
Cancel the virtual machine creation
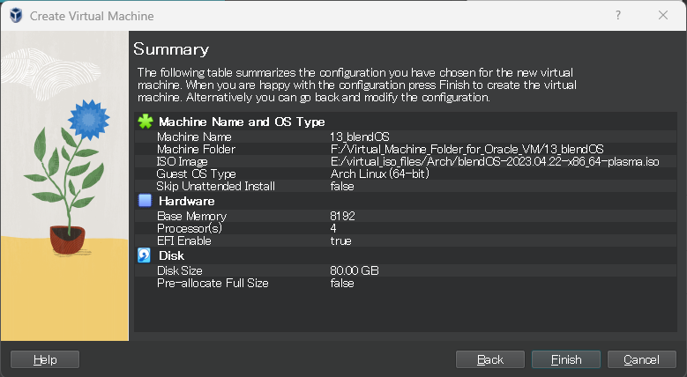[x=641, y=359]
